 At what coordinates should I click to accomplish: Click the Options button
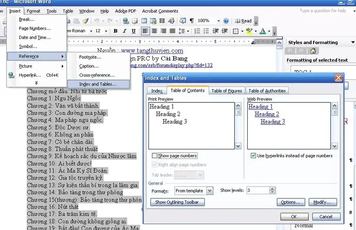[291, 202]
